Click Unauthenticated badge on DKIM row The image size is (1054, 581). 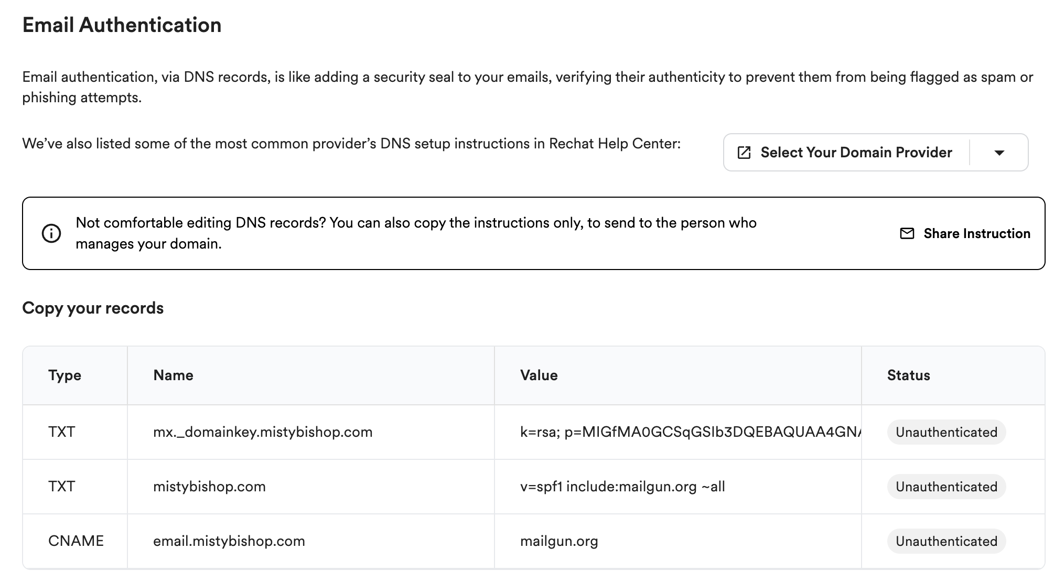coord(946,432)
